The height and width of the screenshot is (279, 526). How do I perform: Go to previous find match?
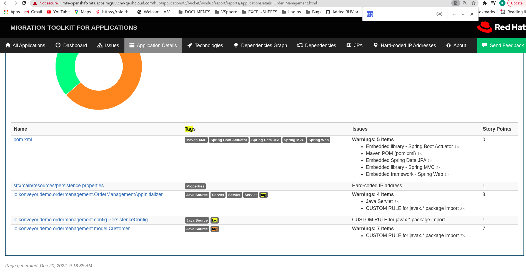tap(454, 14)
